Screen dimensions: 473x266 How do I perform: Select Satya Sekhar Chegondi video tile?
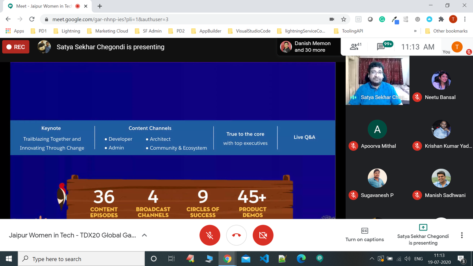tap(378, 80)
